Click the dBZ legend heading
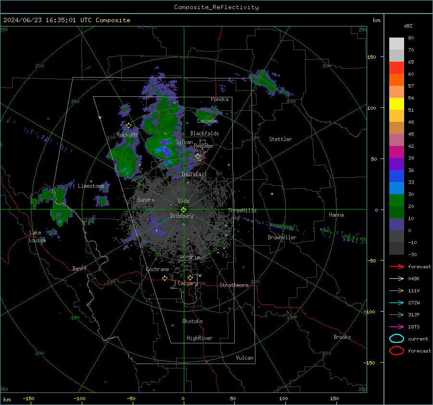The height and width of the screenshot is (405, 433). tap(408, 26)
